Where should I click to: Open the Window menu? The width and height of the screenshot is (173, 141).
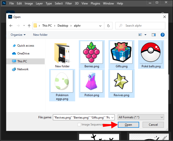108,3
